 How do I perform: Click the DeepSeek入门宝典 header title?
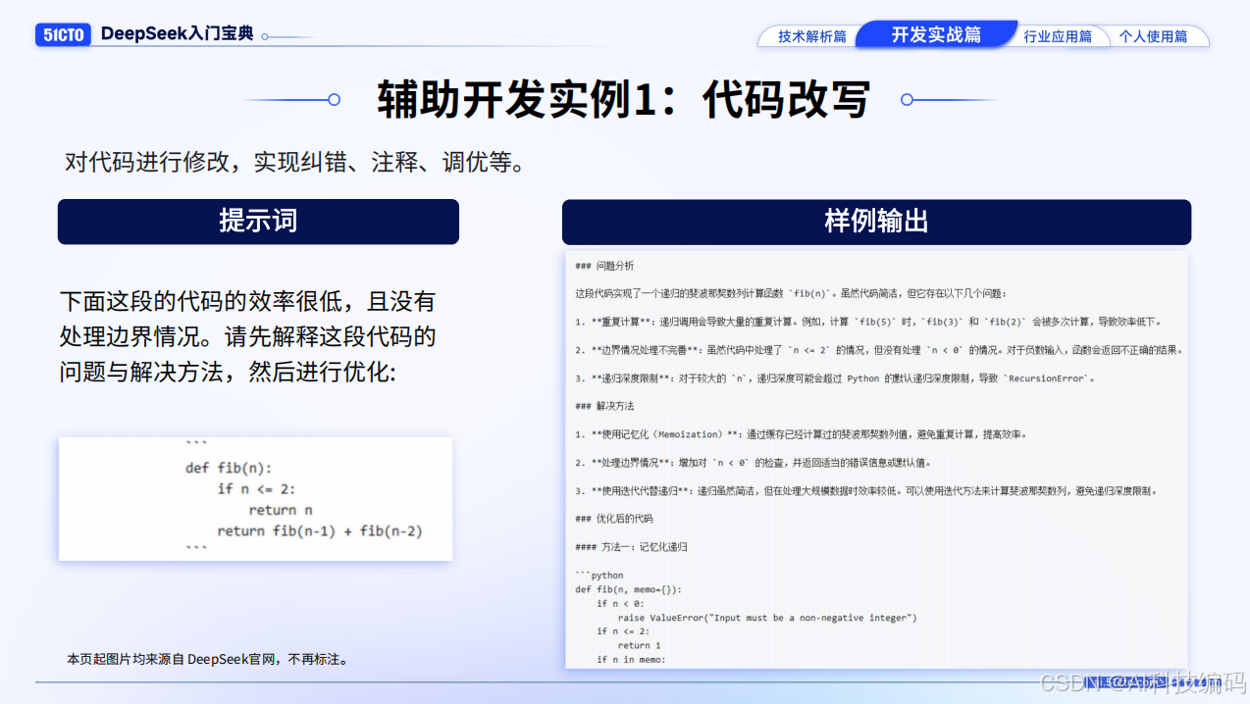click(x=180, y=32)
